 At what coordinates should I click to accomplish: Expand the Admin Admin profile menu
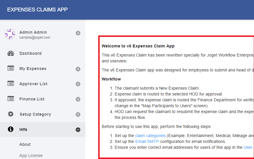78,33
